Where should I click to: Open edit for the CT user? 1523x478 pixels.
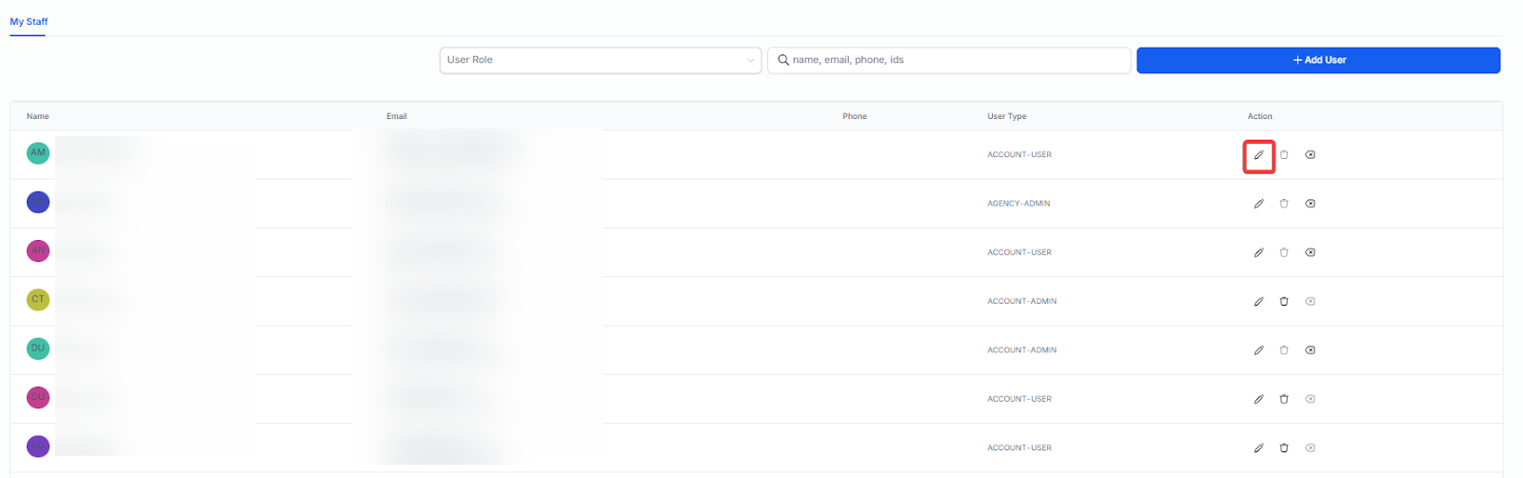1258,302
